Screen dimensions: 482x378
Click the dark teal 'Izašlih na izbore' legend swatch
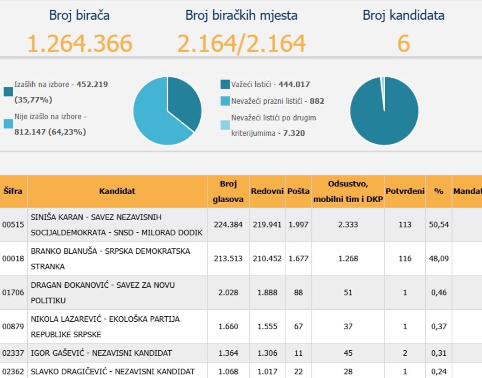tap(8, 92)
